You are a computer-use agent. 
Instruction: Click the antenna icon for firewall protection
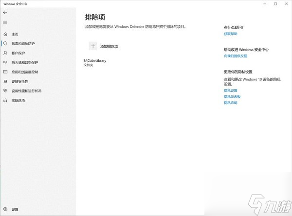pyautogui.click(x=5, y=62)
